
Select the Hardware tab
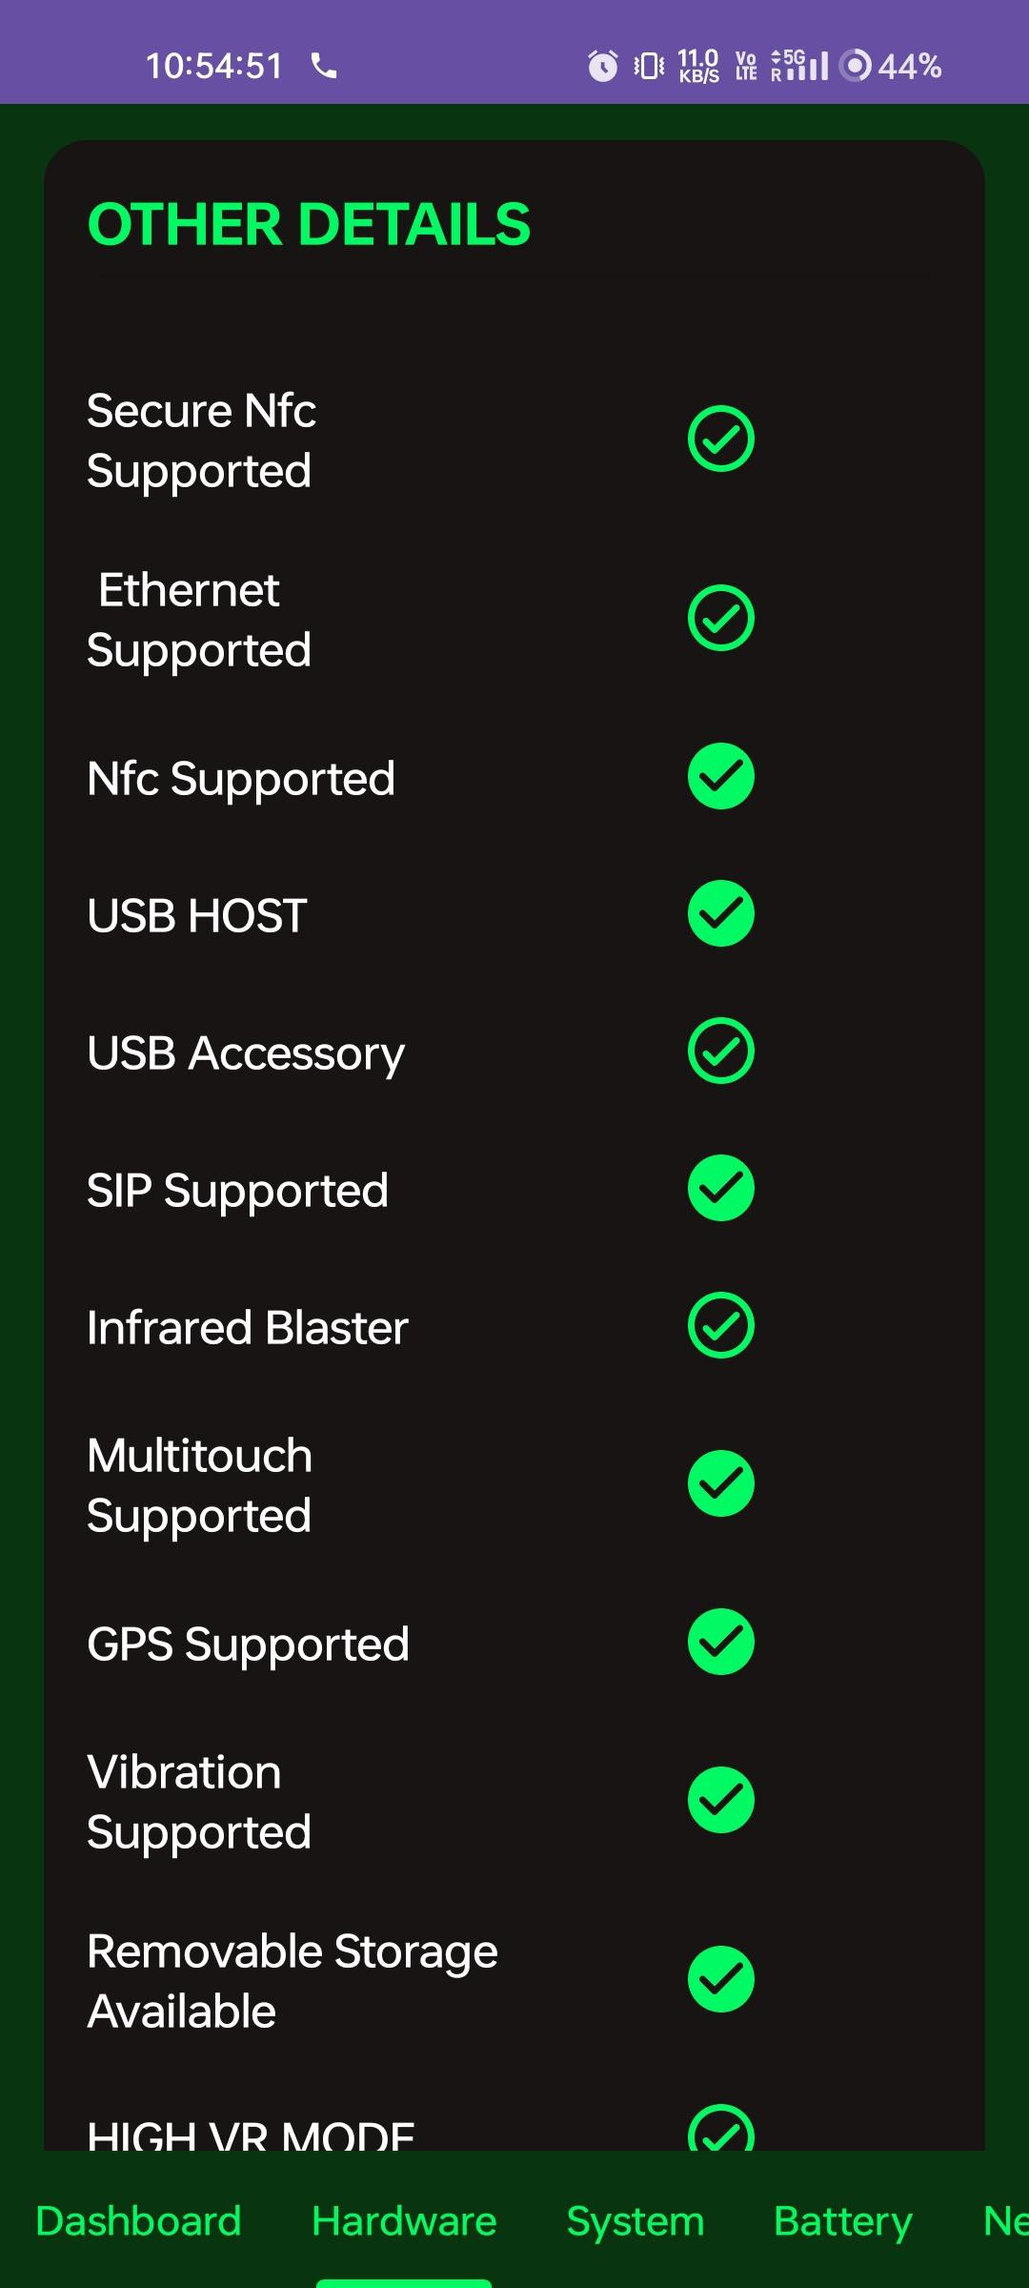coord(404,2221)
